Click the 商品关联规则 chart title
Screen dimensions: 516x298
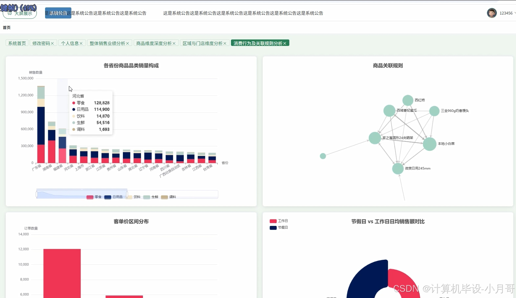click(388, 66)
